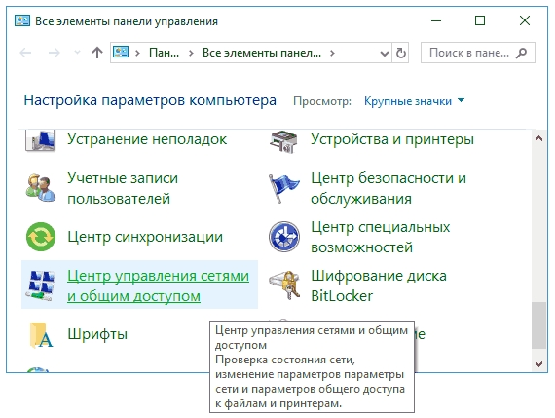The width and height of the screenshot is (555, 418).
Task: Click the Network and Sharing Center icon
Action: tap(41, 285)
